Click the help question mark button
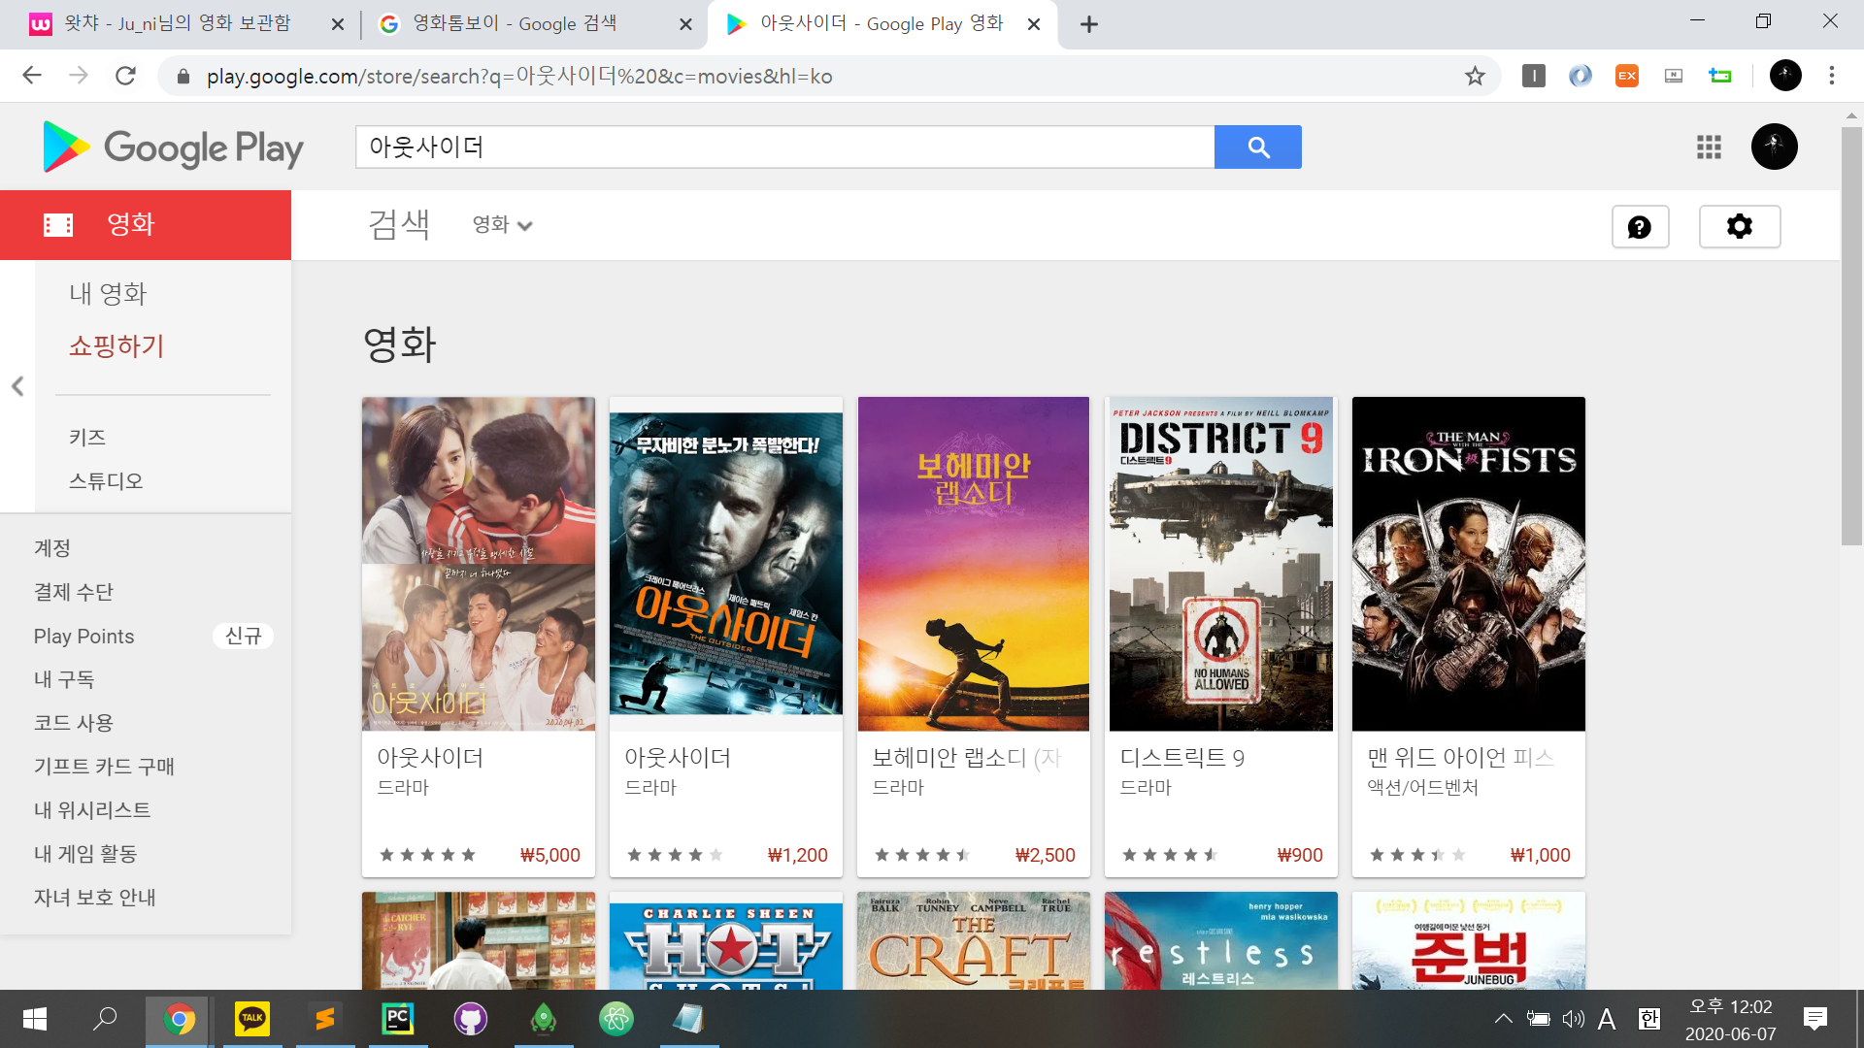Viewport: 1864px width, 1048px height. pos(1640,227)
